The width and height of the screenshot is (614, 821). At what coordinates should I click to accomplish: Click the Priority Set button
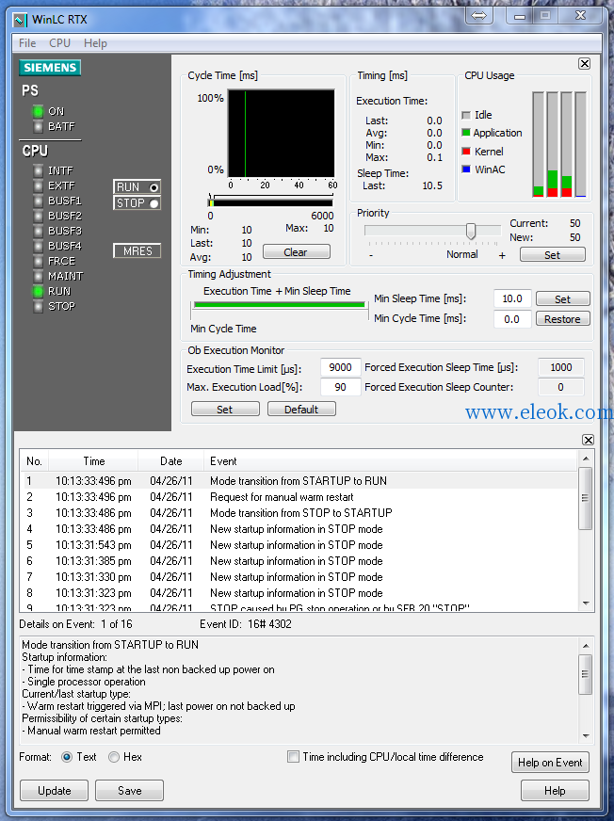pyautogui.click(x=553, y=255)
